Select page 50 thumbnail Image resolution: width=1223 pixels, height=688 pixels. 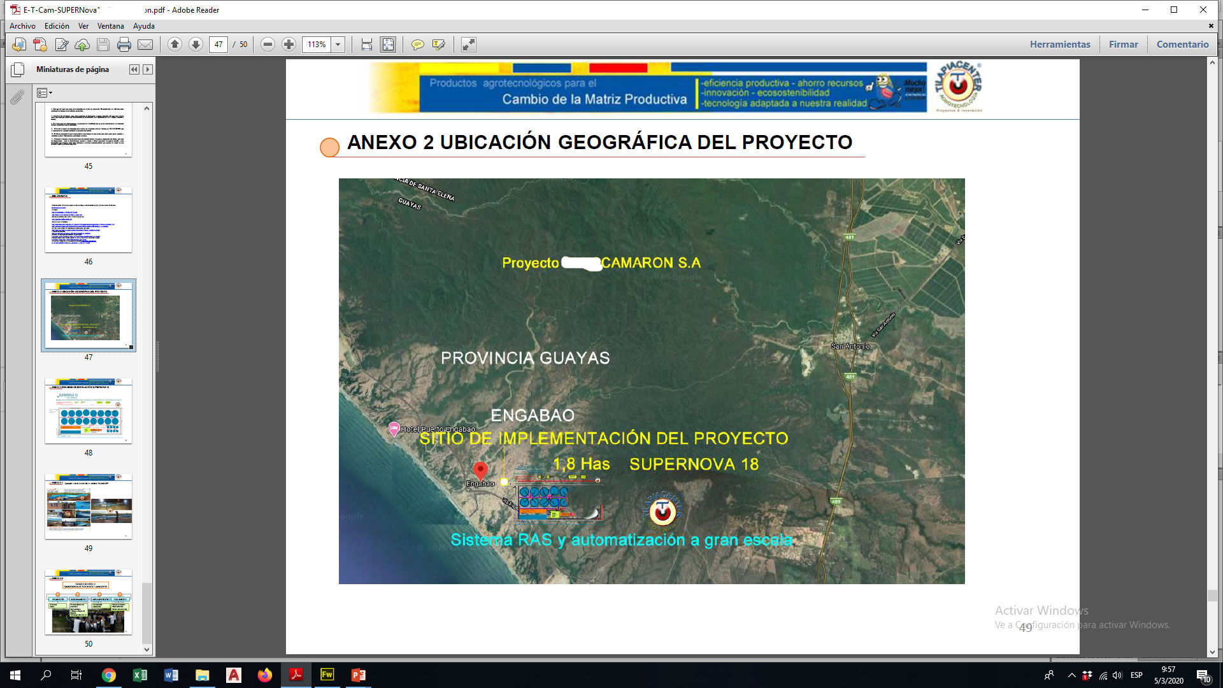point(89,602)
